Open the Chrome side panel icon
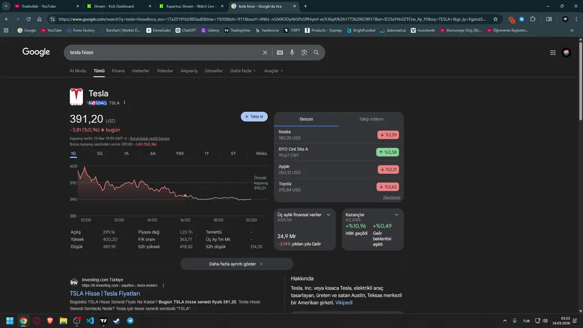This screenshot has width=583, height=328. point(549,19)
